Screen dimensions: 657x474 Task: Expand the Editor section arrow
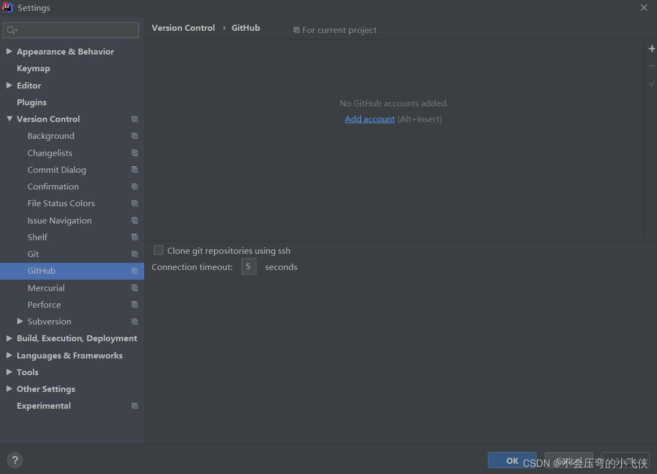[9, 85]
